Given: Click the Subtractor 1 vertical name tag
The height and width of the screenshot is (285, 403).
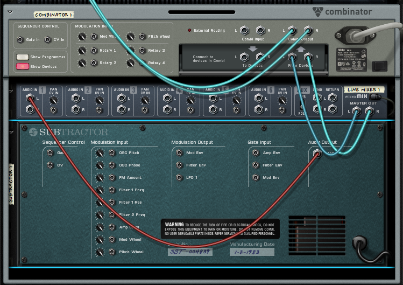Looking at the screenshot, I should point(11,184).
